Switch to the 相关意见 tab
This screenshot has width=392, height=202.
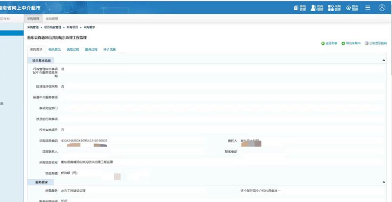click(x=54, y=50)
